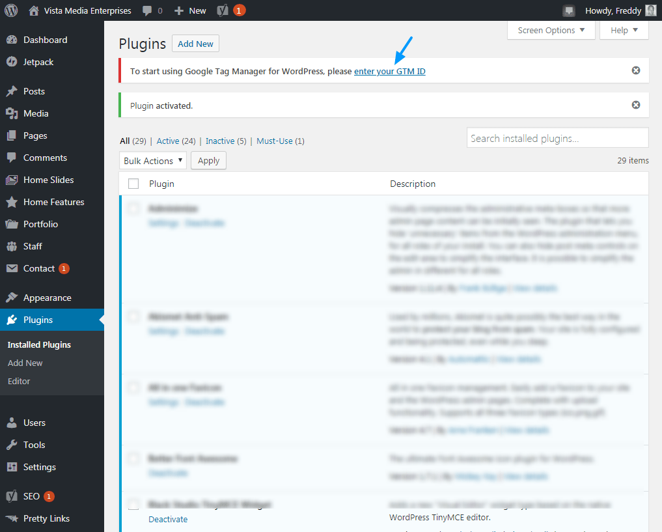Screen dimensions: 662x532
Task: Open the plugin Editor submenu item
Action: pyautogui.click(x=19, y=382)
